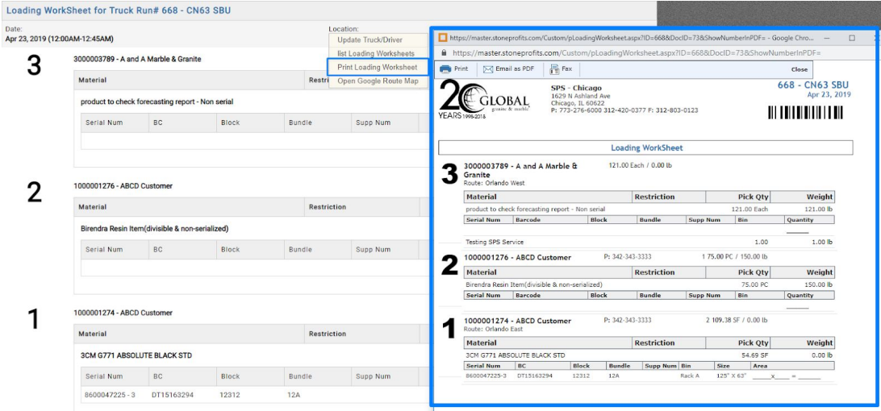Viewport: 881px width, 411px height.
Task: Click Chicago, IL 60622 line in popup
Action: [577, 103]
